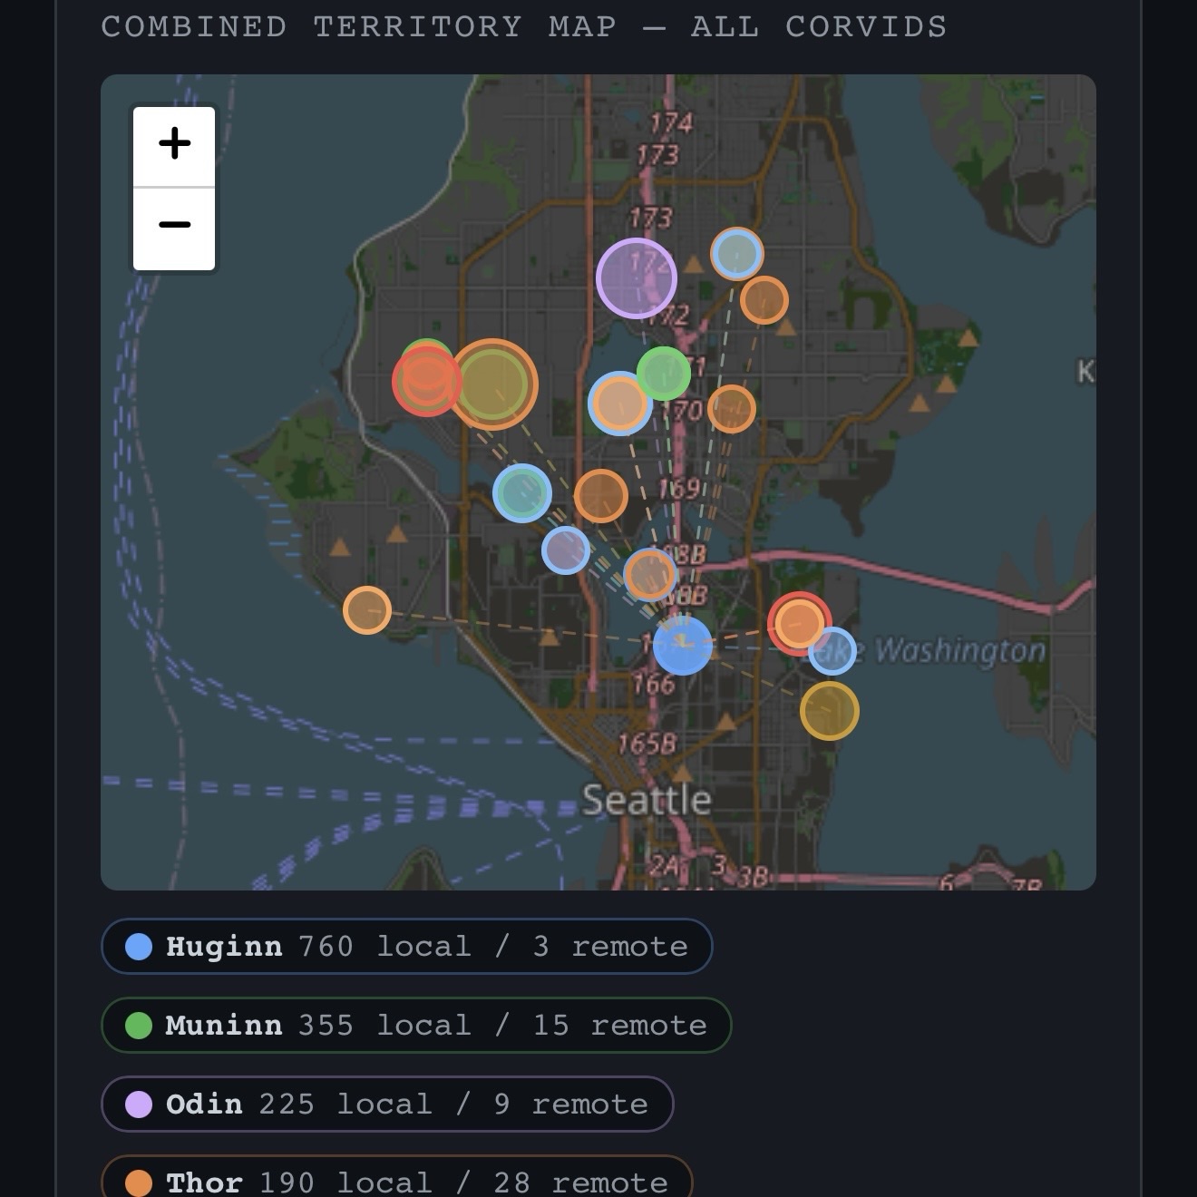Zoom in on the territory map
The height and width of the screenshot is (1197, 1197).
[x=174, y=145]
